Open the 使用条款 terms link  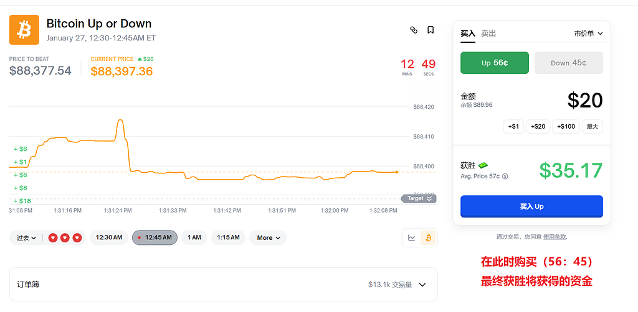tap(555, 237)
